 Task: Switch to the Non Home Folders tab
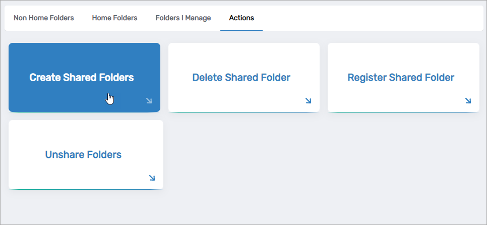point(44,18)
